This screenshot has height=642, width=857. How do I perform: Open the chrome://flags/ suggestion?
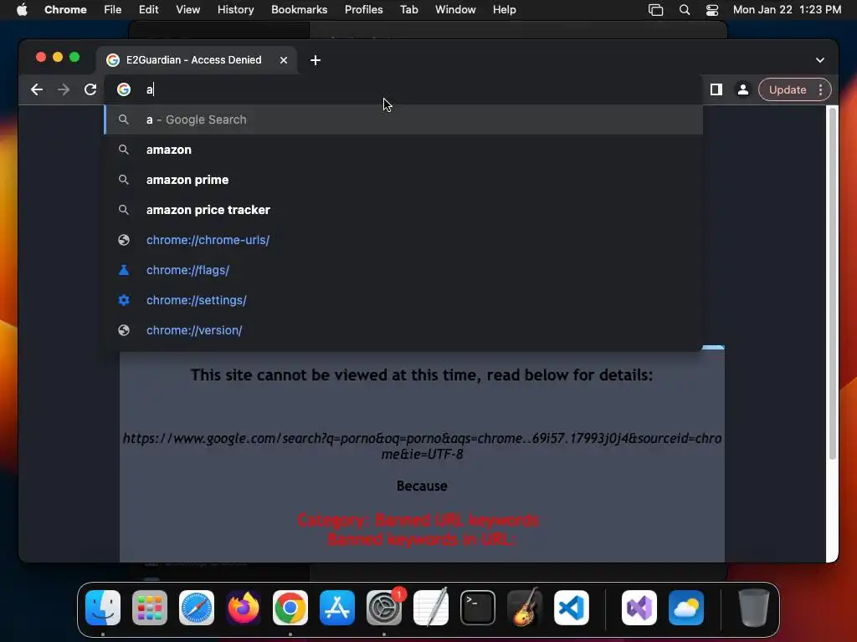tap(403, 270)
